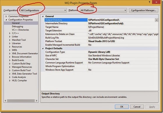Expand the Linker node arrow
This screenshot has height=113, width=163.
point(10,37)
